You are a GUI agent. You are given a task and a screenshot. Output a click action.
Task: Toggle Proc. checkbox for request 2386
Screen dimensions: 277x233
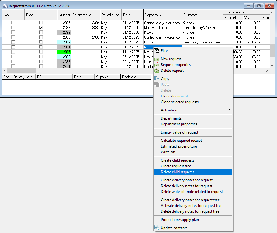41,28
